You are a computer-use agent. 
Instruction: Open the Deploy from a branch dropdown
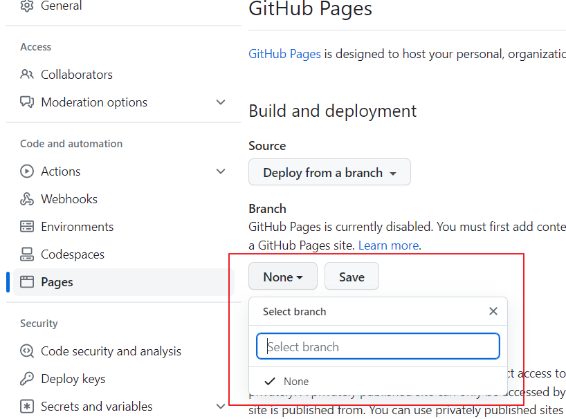[329, 172]
